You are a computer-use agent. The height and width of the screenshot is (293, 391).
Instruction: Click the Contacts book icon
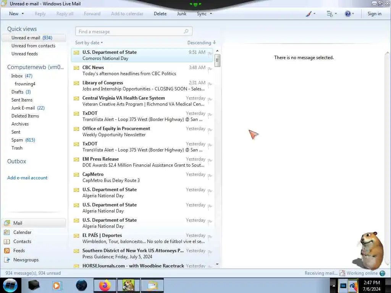(x=7, y=241)
